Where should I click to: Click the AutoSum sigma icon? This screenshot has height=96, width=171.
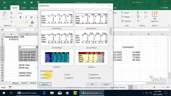pos(138,13)
